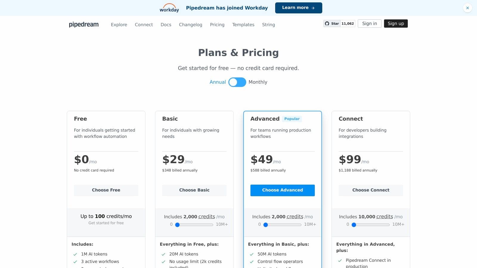Go to the Templates page
Screen dimensions: 477x268
[243, 25]
